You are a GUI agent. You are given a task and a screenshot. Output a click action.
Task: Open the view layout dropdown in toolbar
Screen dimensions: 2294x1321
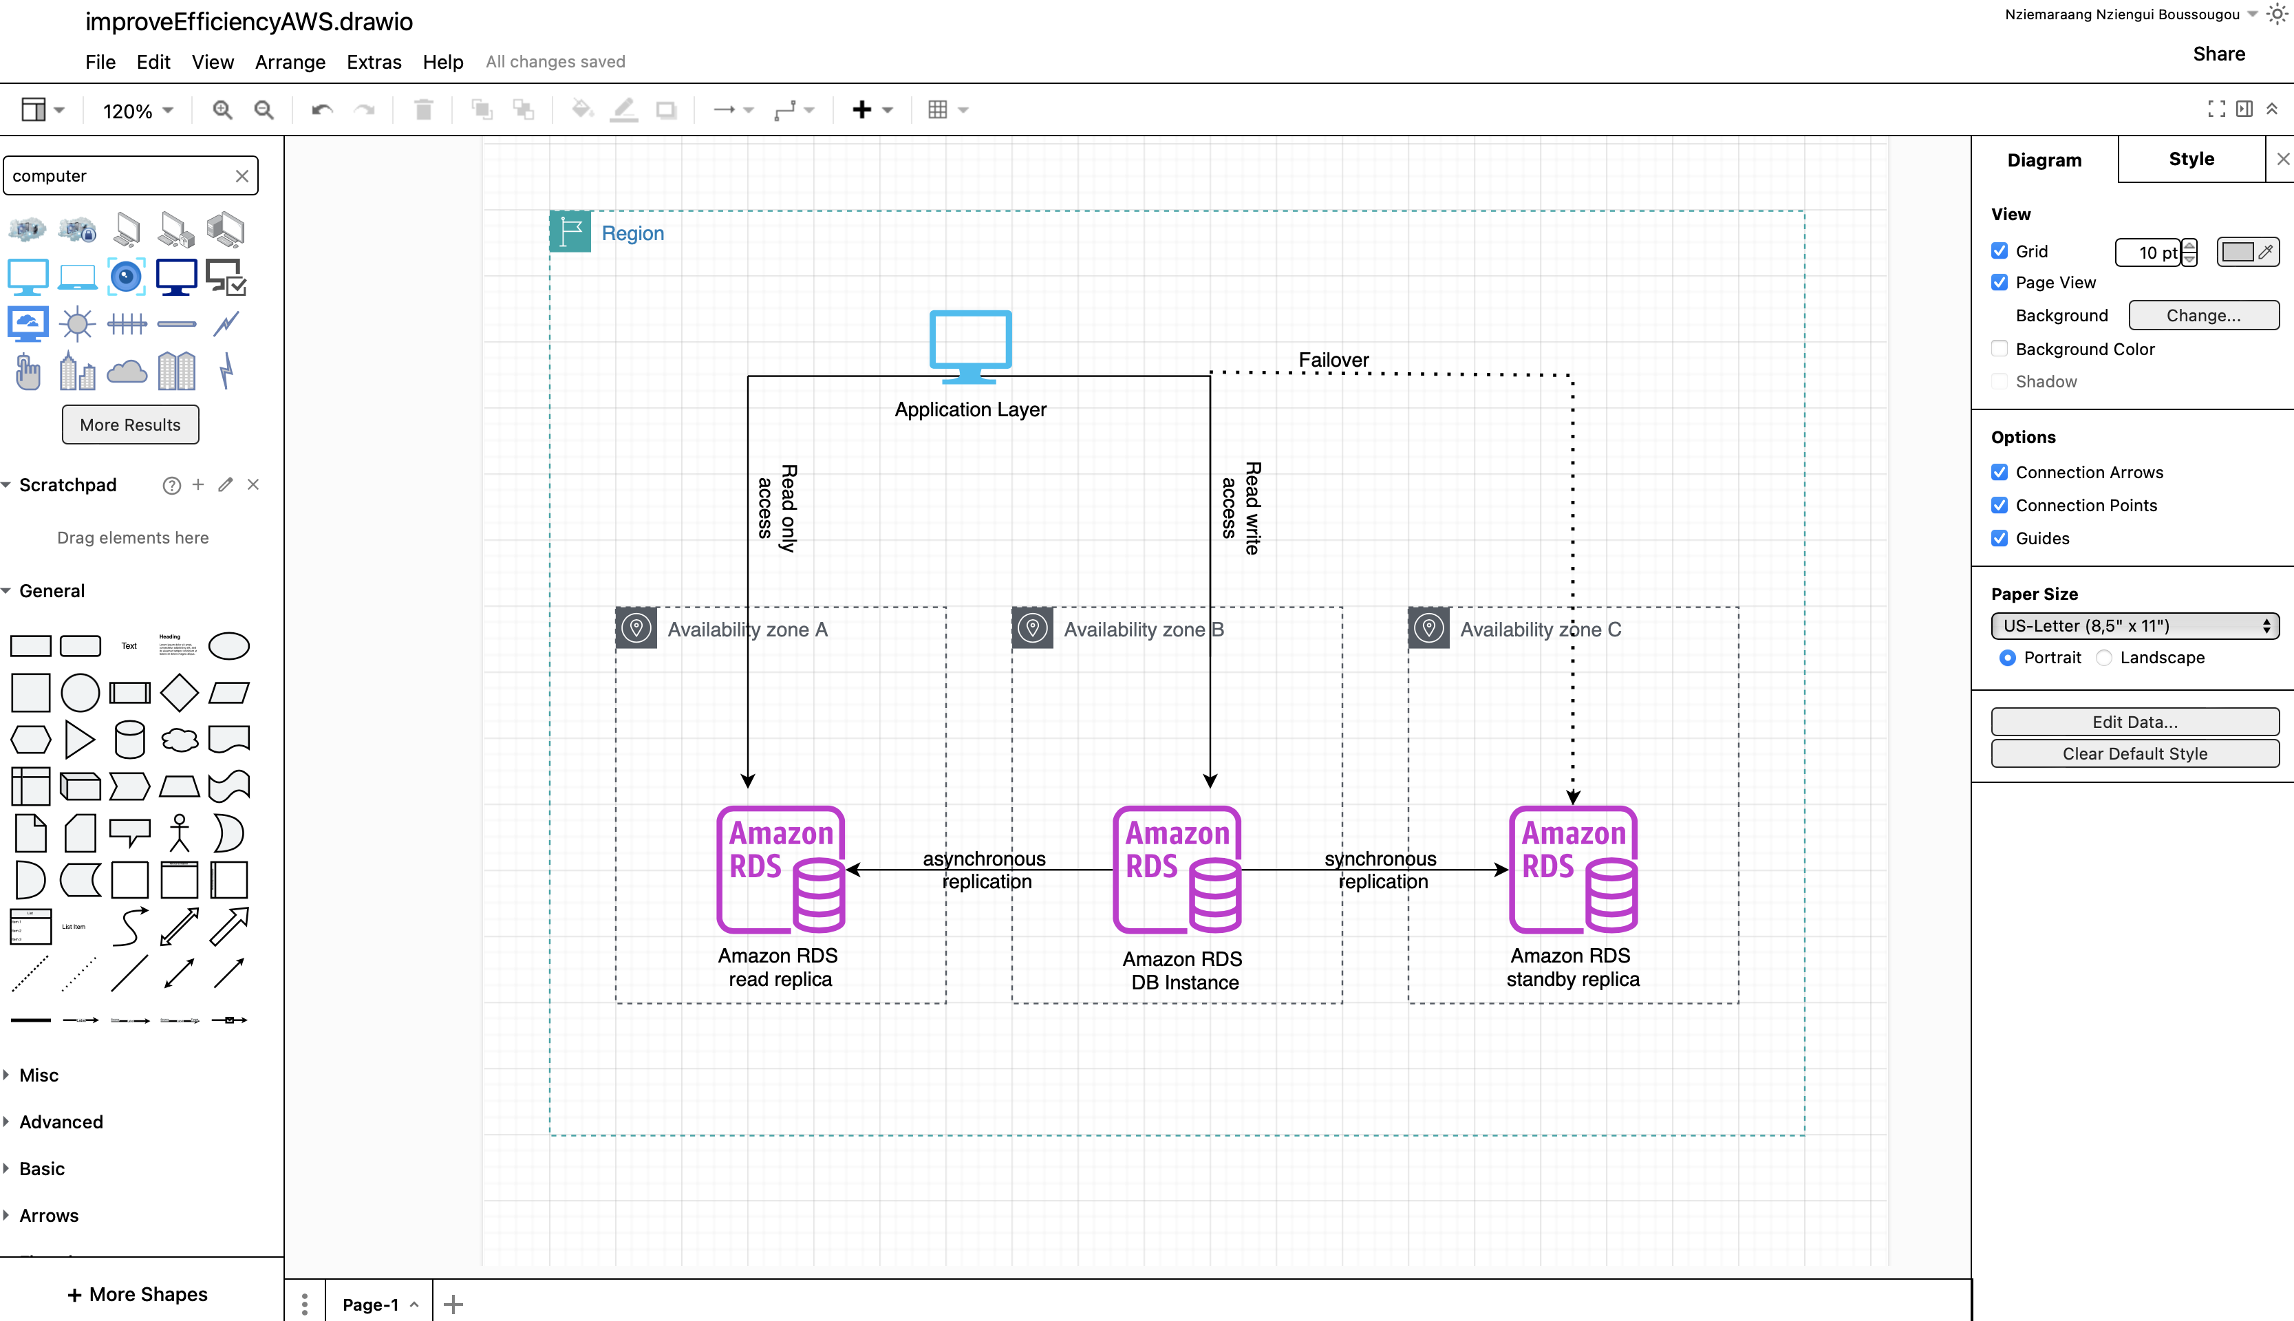(x=43, y=110)
